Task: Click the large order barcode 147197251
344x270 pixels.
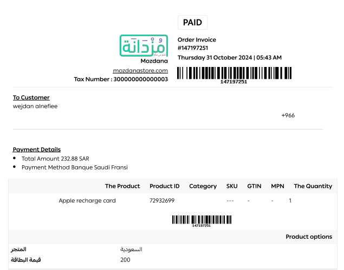Action: point(234,75)
